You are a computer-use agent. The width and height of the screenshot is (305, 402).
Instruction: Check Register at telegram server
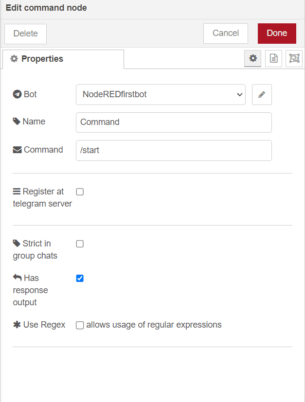pyautogui.click(x=80, y=192)
